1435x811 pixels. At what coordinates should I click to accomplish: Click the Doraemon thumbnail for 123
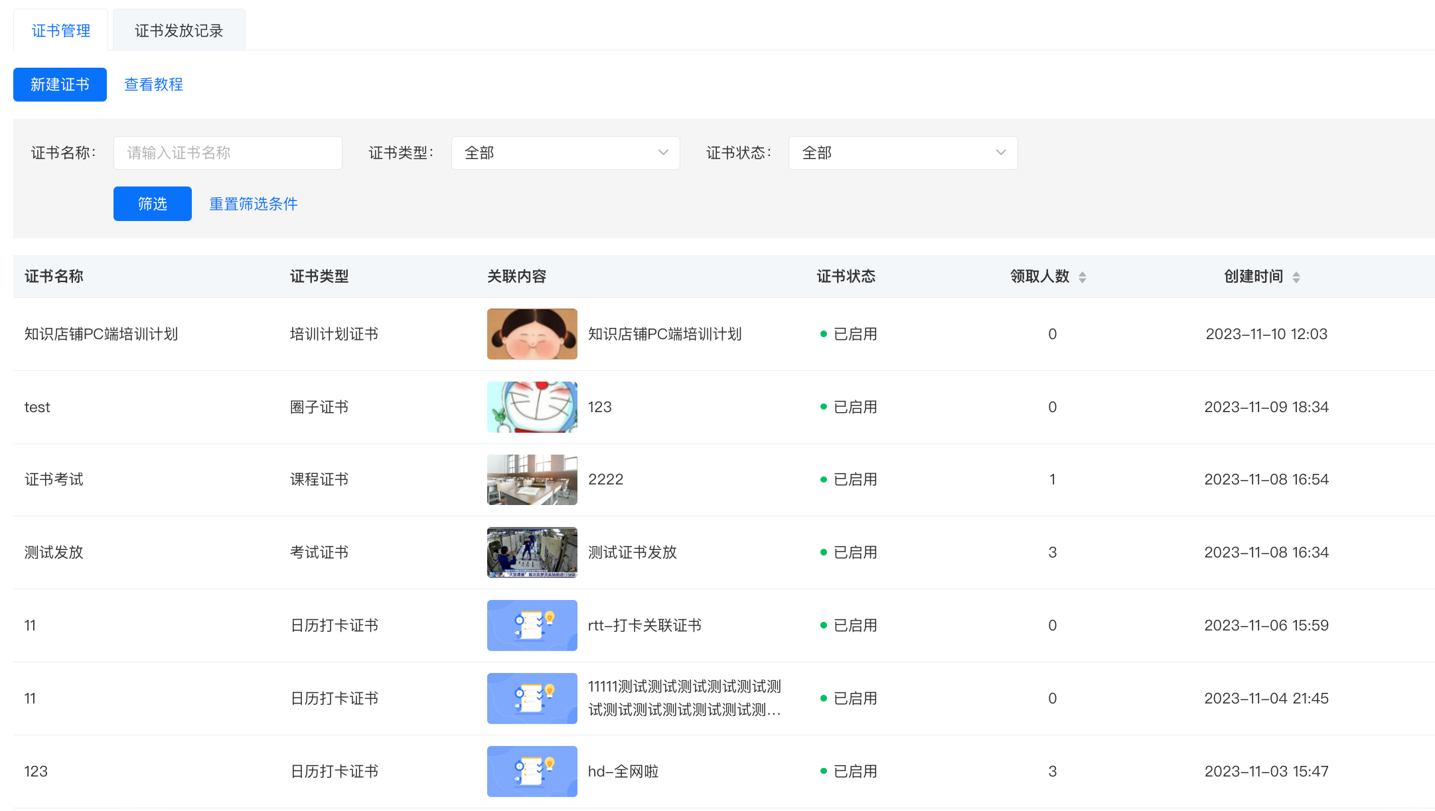pyautogui.click(x=532, y=407)
